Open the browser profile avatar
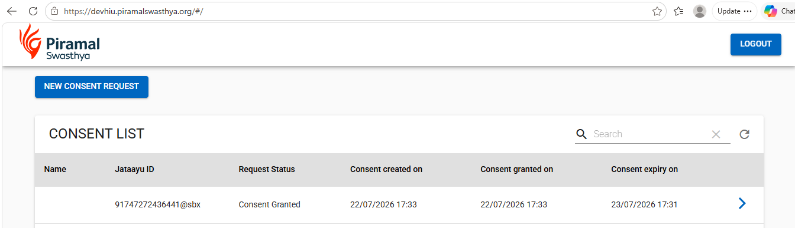Viewport: 795px width, 228px height. click(700, 11)
